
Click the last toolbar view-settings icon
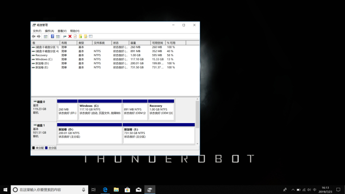coord(91,36)
